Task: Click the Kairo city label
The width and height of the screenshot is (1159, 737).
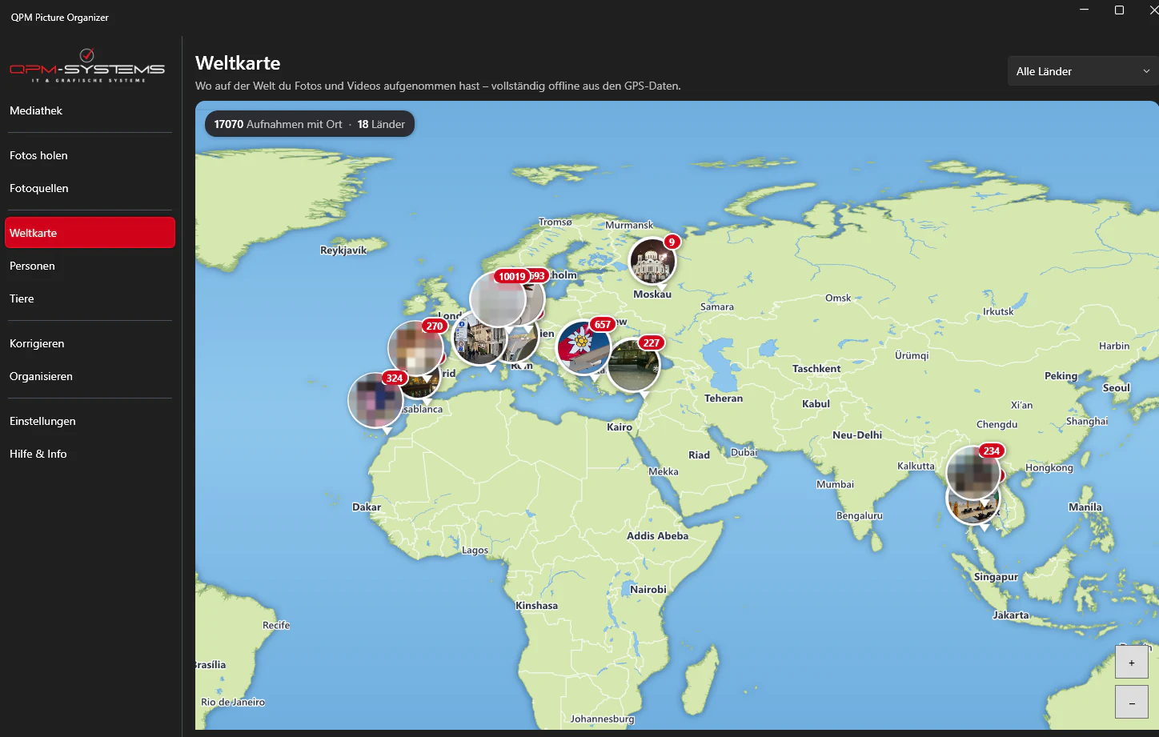Action: click(x=620, y=427)
